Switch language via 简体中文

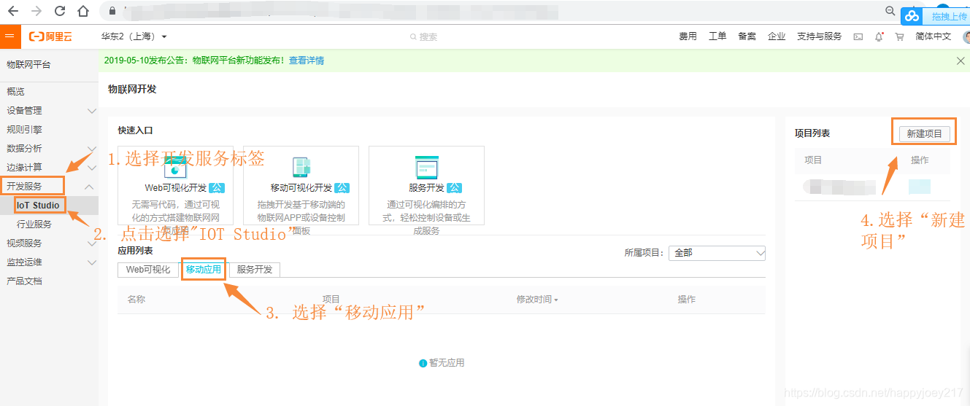pyautogui.click(x=934, y=36)
